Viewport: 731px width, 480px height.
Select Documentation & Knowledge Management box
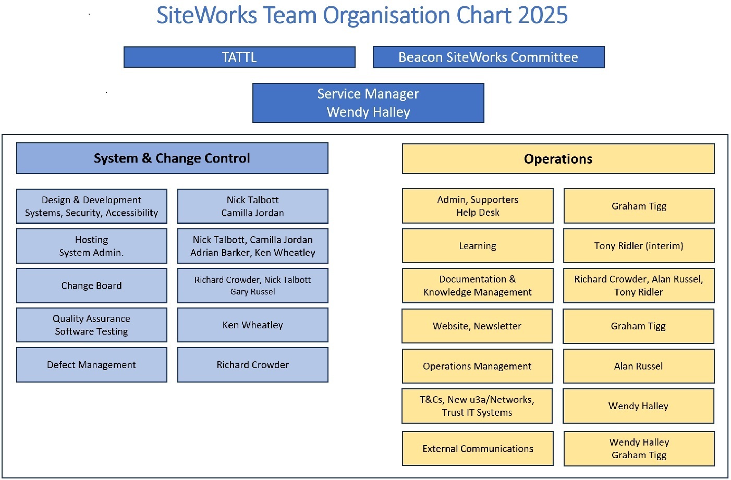coord(478,286)
